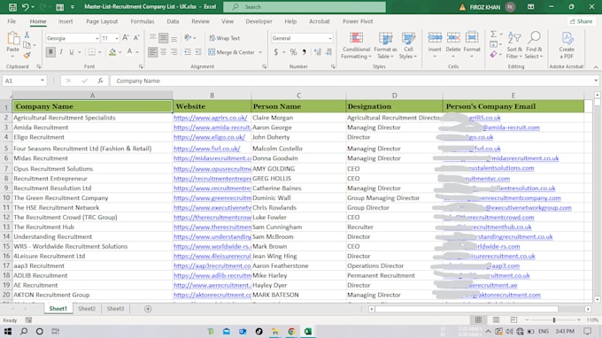This screenshot has height=338, width=602.
Task: Click the Search box in title bar
Action: coord(305,7)
